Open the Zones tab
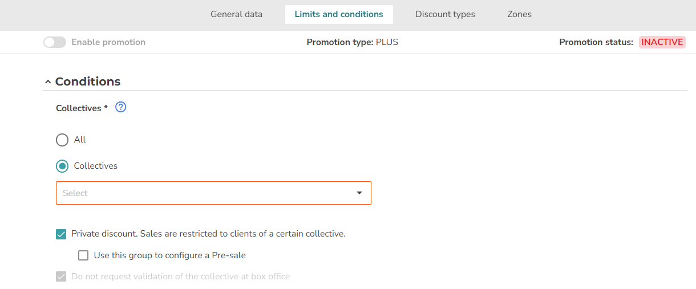 (x=519, y=14)
